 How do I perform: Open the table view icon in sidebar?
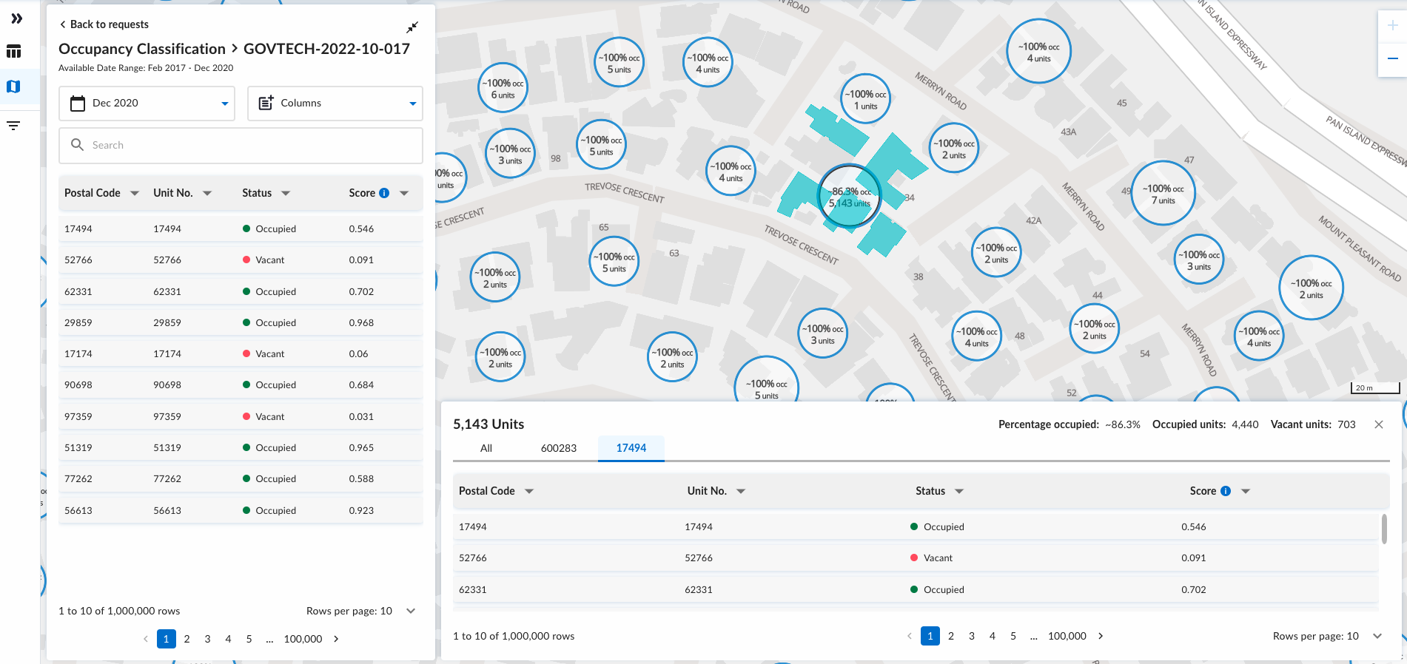pyautogui.click(x=14, y=52)
